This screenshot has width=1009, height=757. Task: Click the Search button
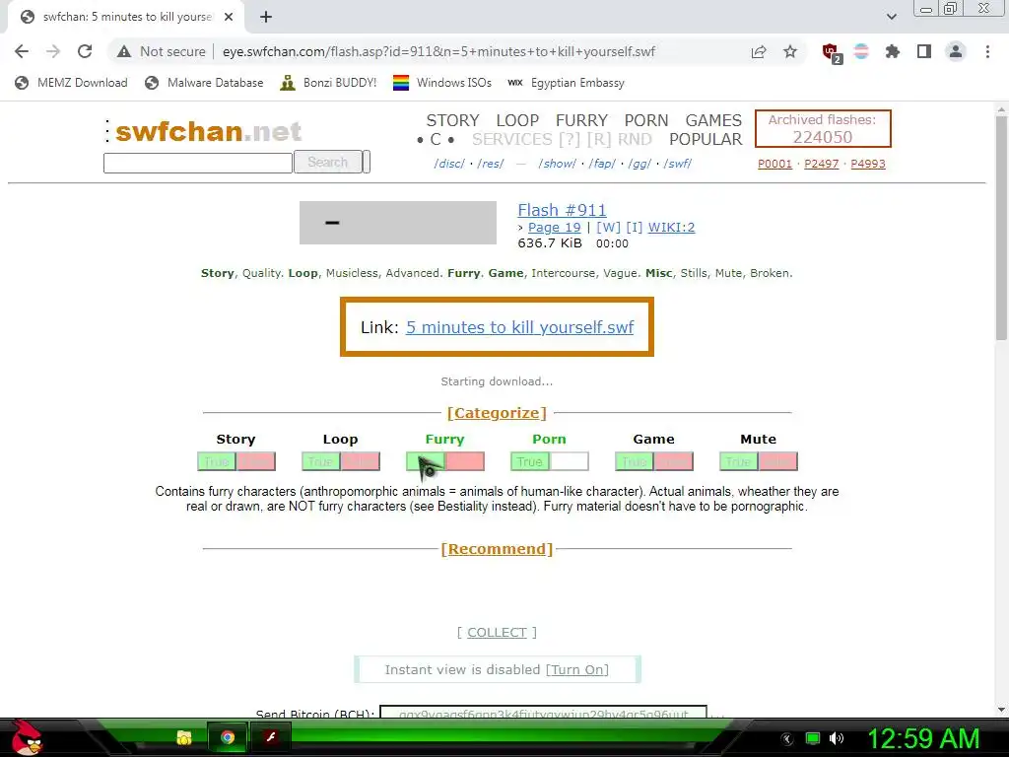[x=327, y=163]
